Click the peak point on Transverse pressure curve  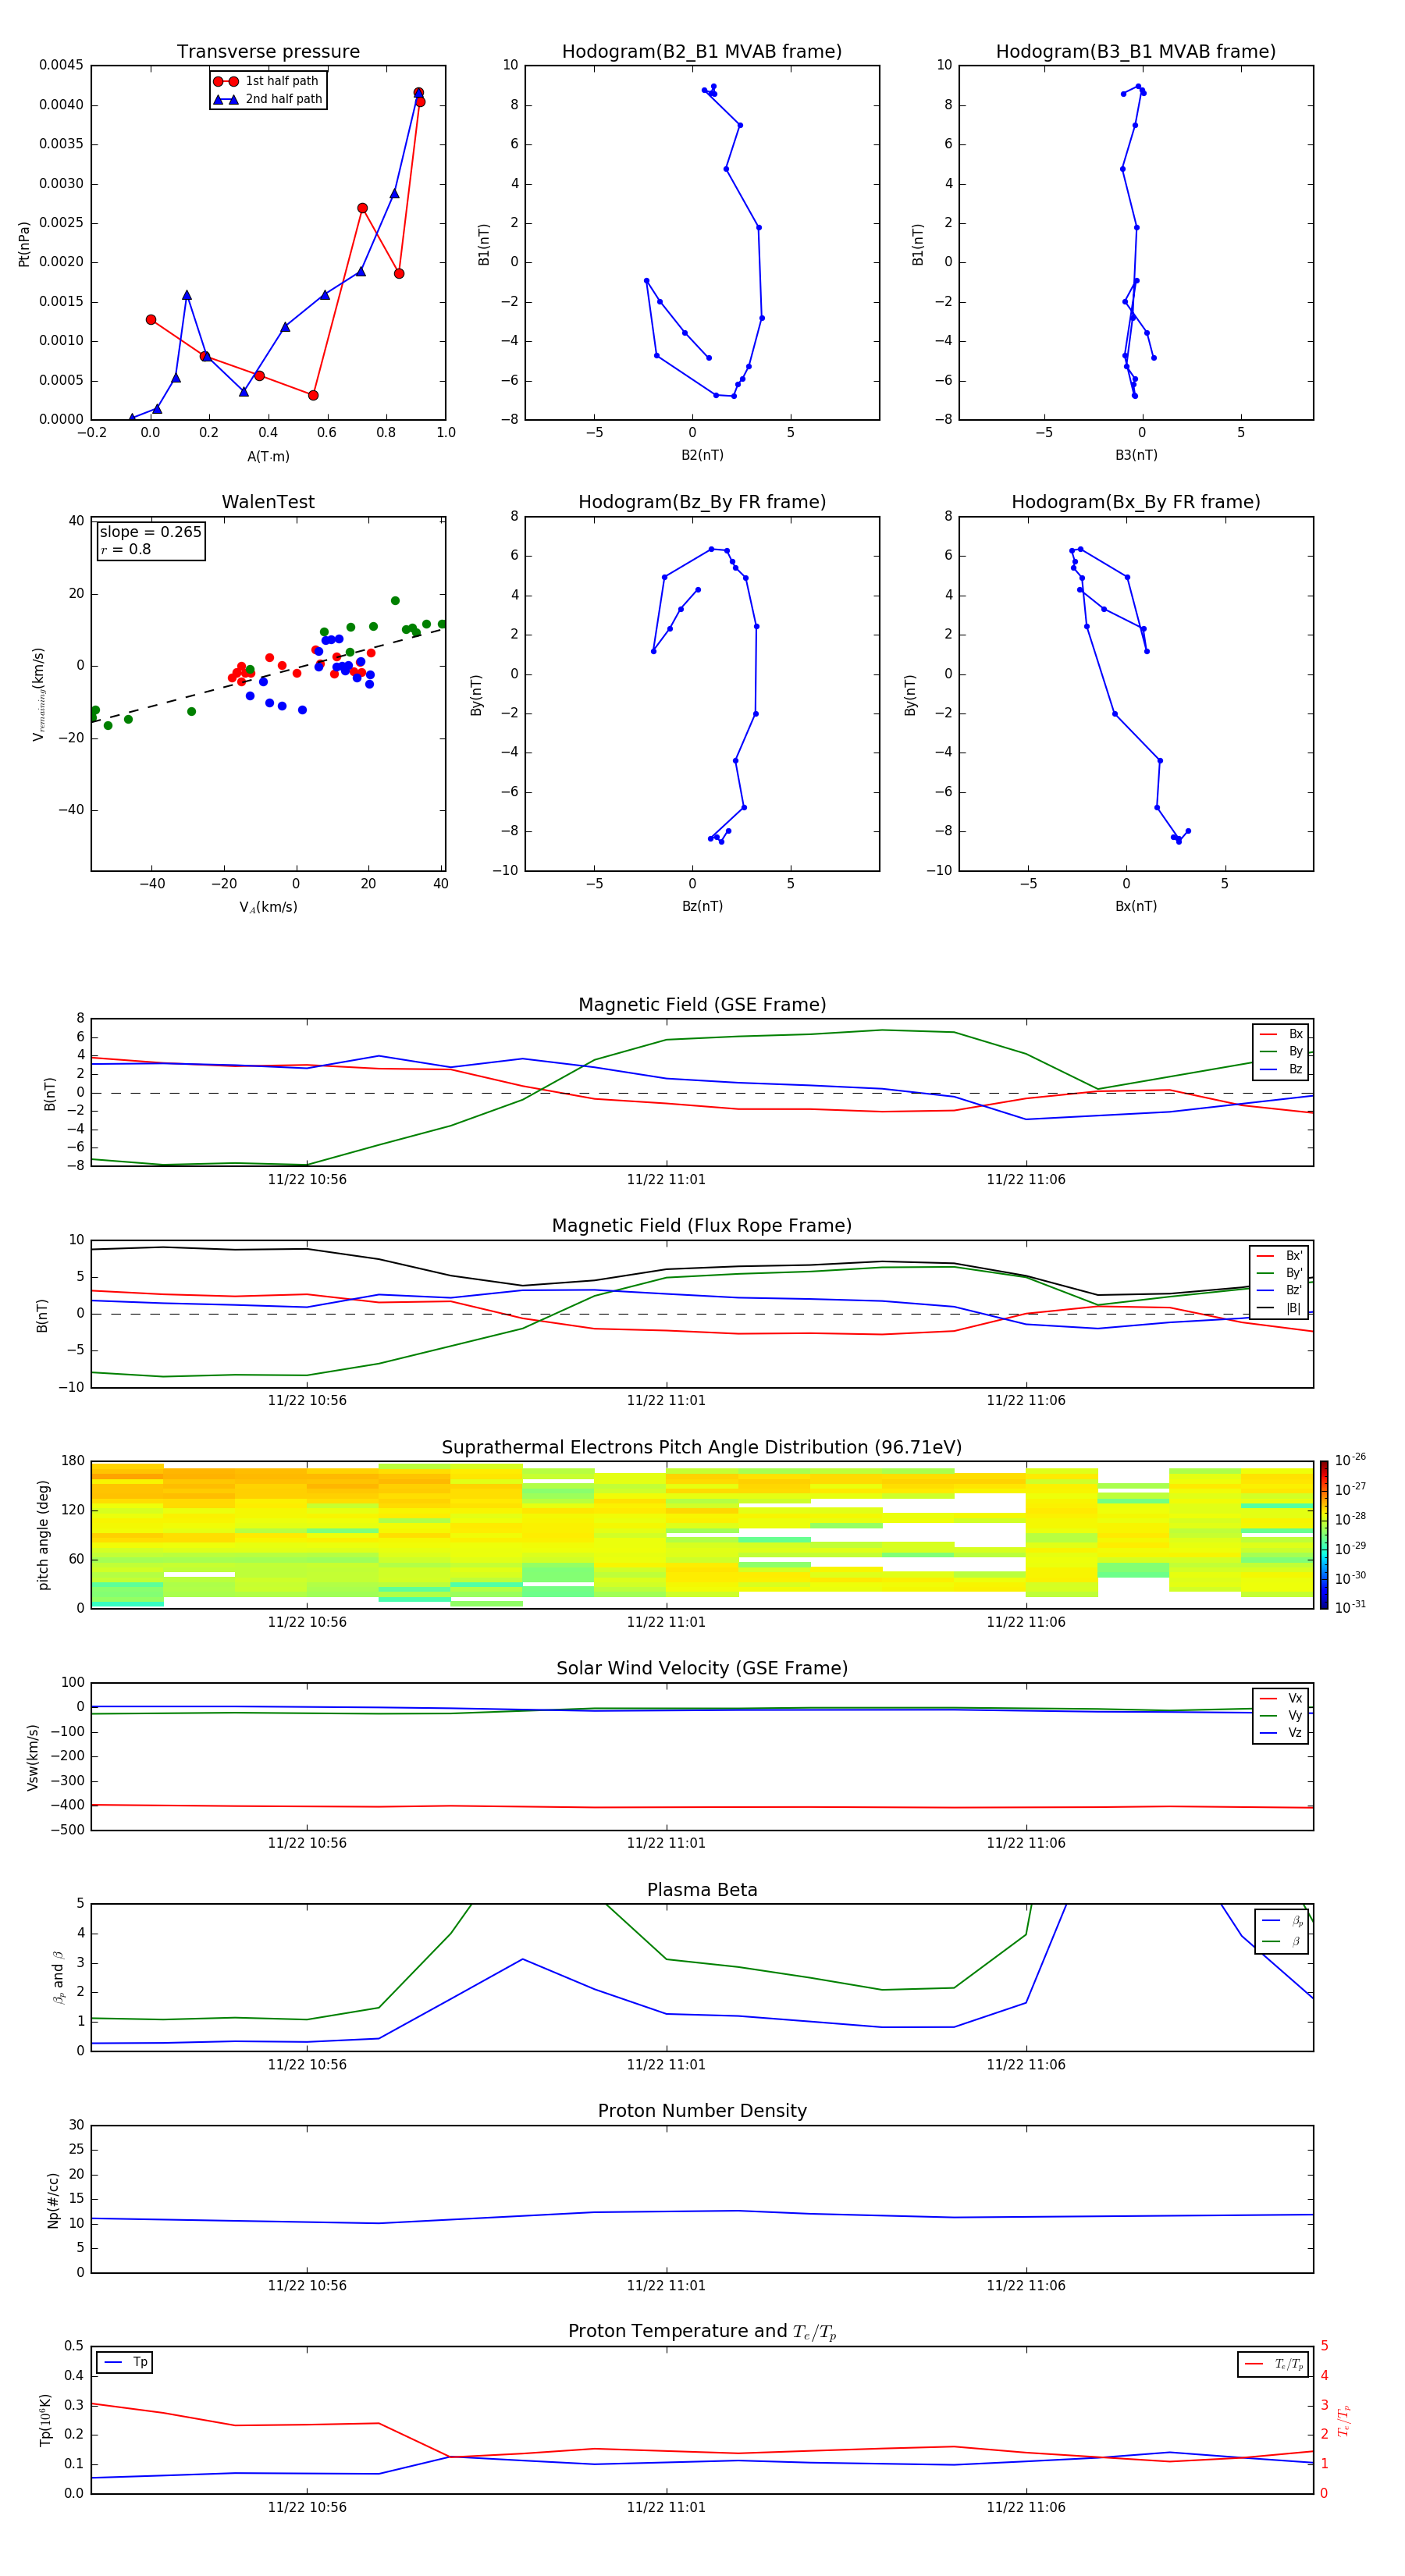tap(418, 93)
